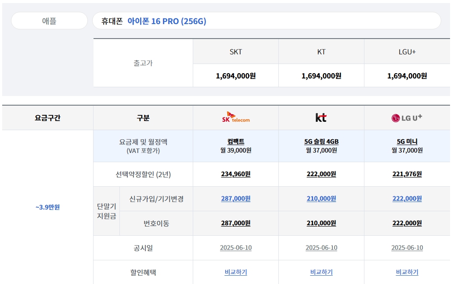The image size is (454, 284).
Task: Click the SK telecom logo
Action: (x=236, y=117)
